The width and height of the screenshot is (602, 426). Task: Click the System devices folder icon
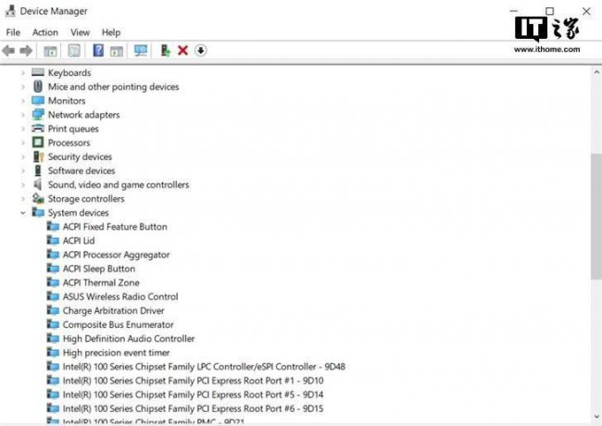pos(38,212)
